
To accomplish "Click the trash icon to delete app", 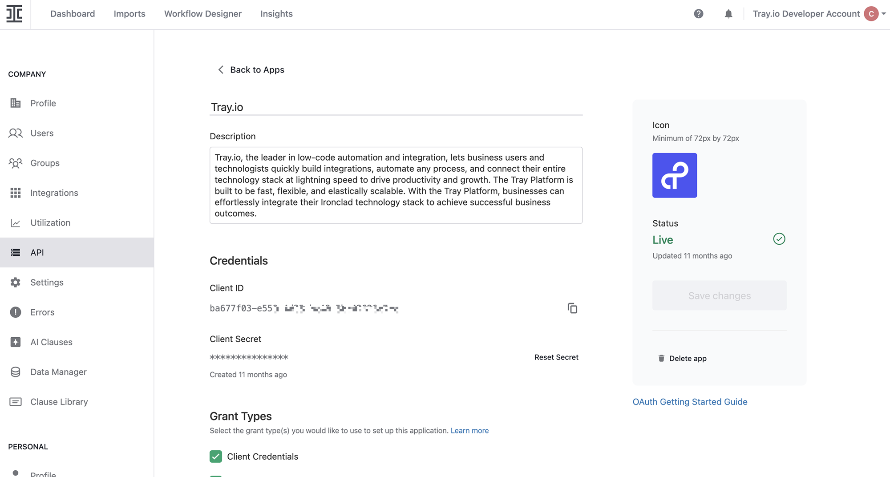I will click(661, 358).
